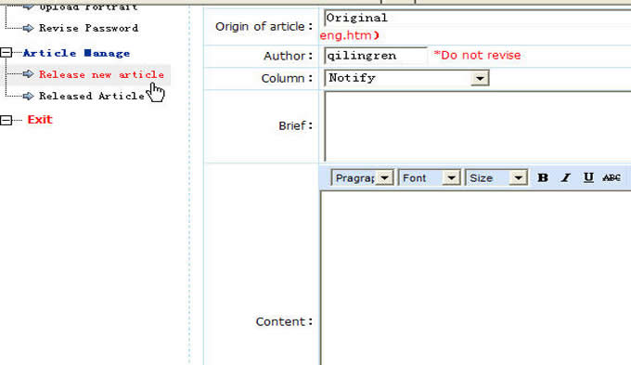Toggle Underline formatting in editor toolbar
631x365 pixels.
pos(588,177)
